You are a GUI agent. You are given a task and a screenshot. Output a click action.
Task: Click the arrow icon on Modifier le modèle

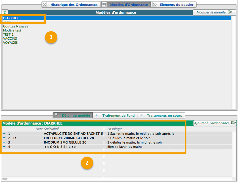pos(230,12)
